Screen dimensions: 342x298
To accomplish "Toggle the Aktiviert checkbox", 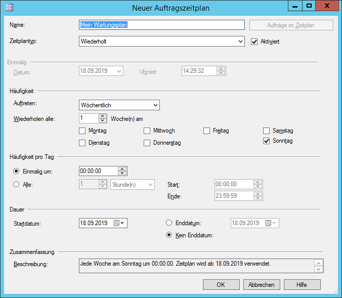I will [254, 41].
